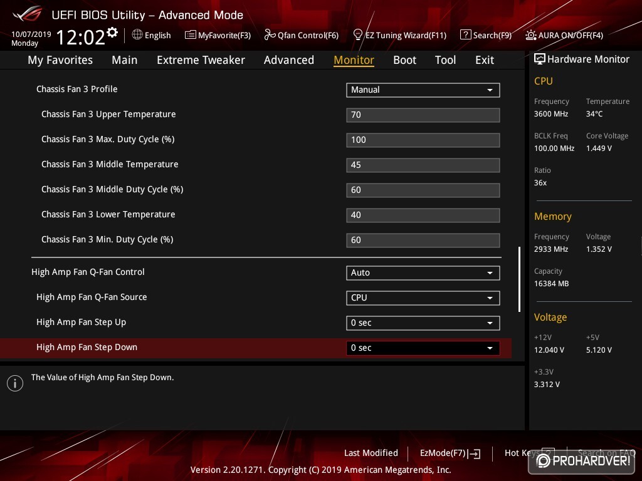Click CPU Temperature 34°C value

point(594,114)
